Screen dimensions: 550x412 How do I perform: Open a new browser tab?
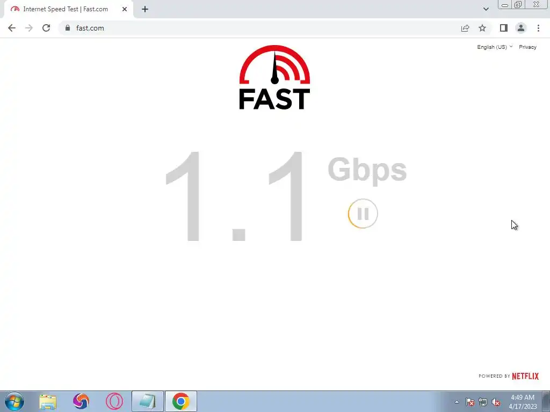(145, 9)
